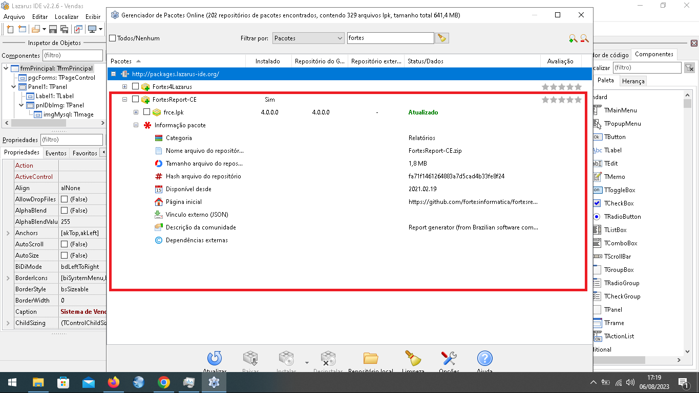The image size is (699, 393).
Task: Check the Fortes4Lazarus package checkbox
Action: [x=136, y=87]
